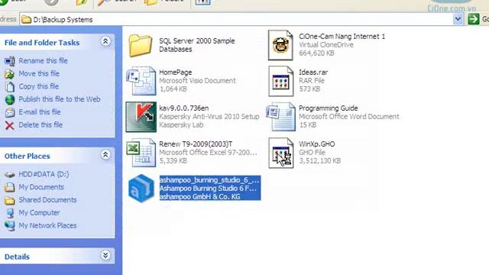The width and height of the screenshot is (489, 275).
Task: Select the CiOne-Cam Nang Internet 1 CloneDrive icon
Action: [x=280, y=45]
